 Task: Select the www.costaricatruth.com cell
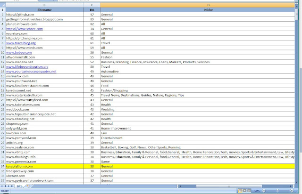click(x=44, y=95)
